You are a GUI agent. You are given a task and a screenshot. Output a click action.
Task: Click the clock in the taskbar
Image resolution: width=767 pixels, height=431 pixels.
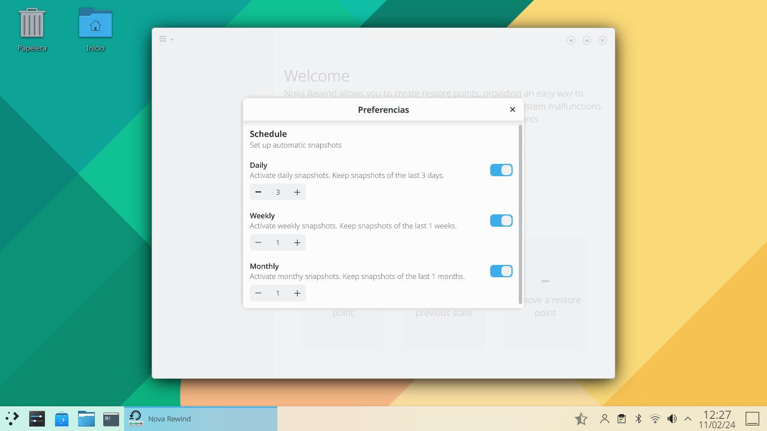pyautogui.click(x=718, y=418)
